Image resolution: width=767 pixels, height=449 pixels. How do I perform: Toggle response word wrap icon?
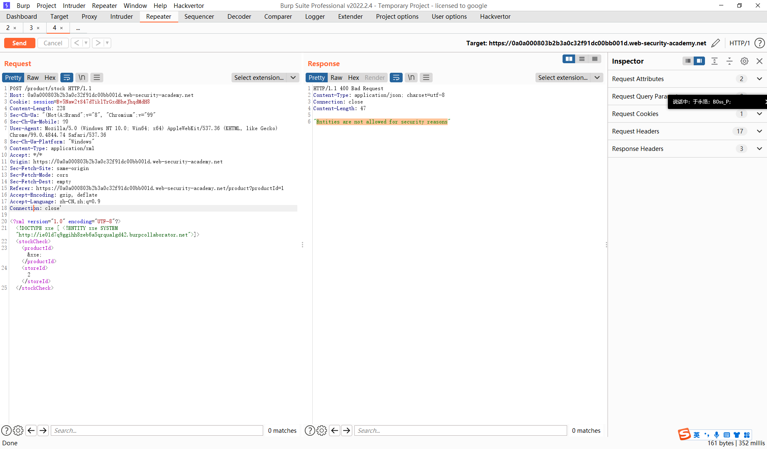tap(396, 77)
